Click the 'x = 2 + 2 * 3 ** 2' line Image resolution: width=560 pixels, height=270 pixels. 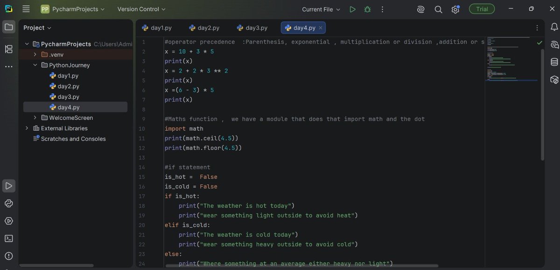click(x=196, y=71)
